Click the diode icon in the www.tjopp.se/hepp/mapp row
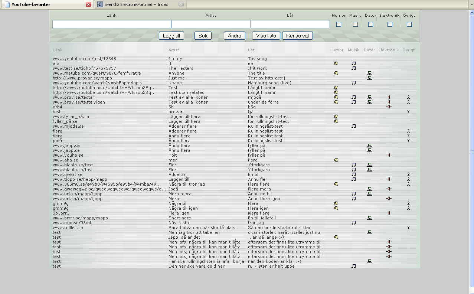This screenshot has height=294, width=474. pos(389,179)
